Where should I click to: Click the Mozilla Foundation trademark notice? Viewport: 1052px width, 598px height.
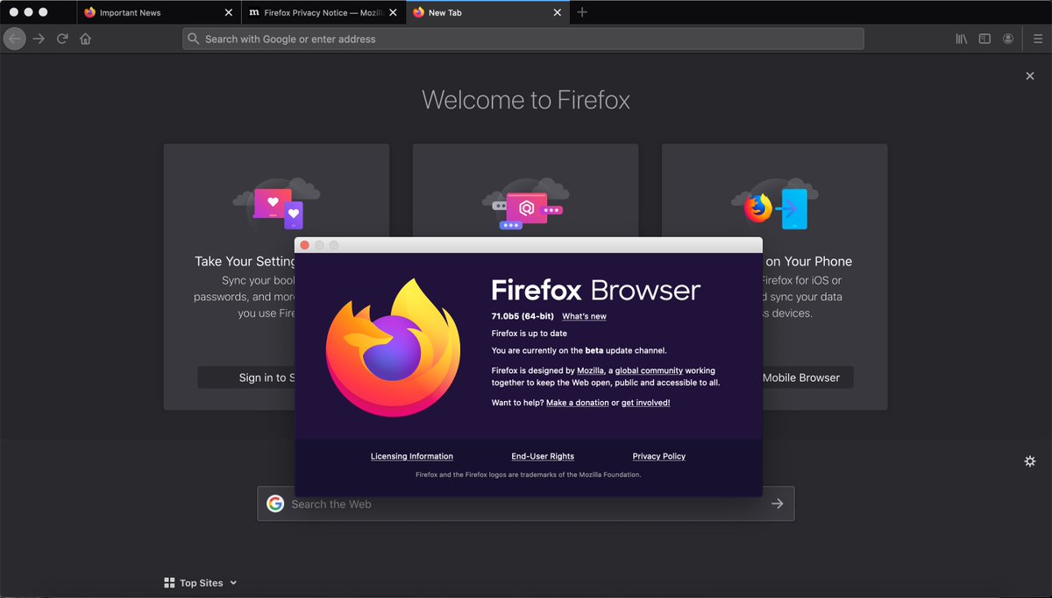coord(528,475)
